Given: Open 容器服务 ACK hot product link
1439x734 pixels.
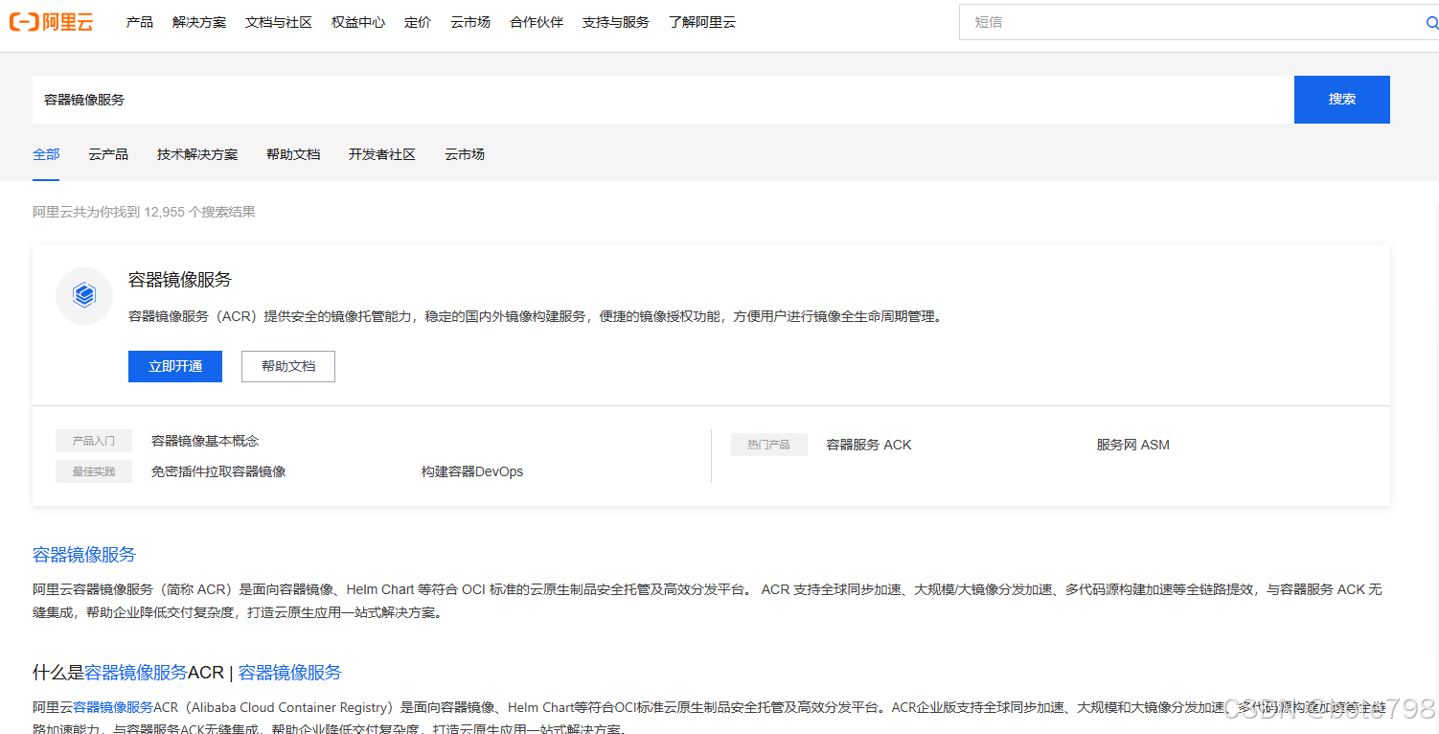Looking at the screenshot, I should [x=869, y=445].
